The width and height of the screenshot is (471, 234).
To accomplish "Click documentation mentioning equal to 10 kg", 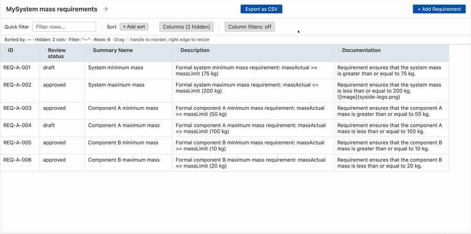I will pos(391,145).
